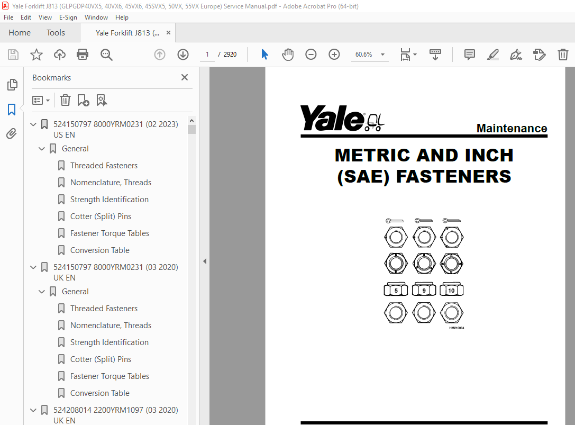Screen dimensions: 575x425
Task: Switch to the Tools tab
Action: 56,33
